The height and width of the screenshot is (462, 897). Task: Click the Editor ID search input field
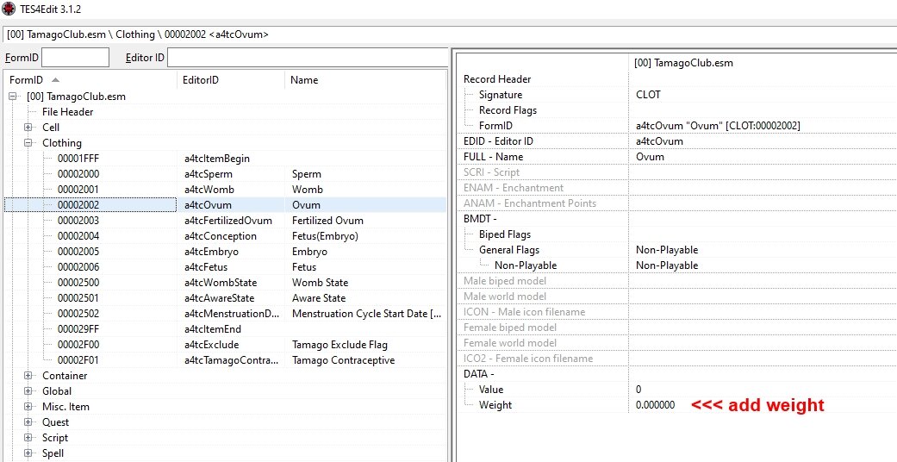coord(308,58)
